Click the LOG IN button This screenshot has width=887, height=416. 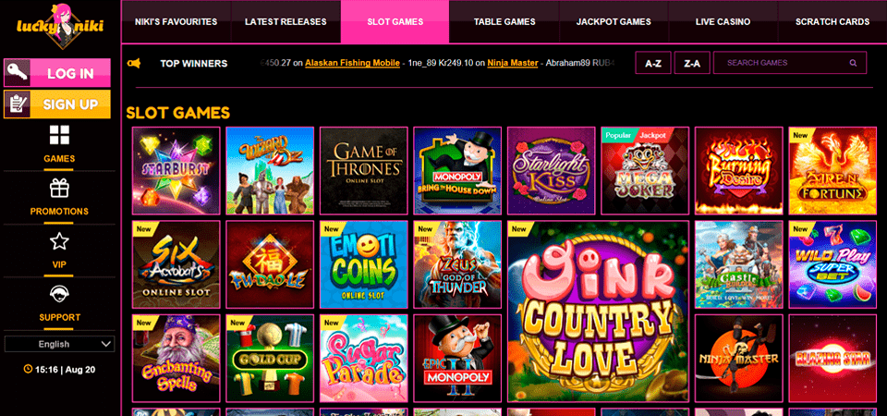point(57,73)
